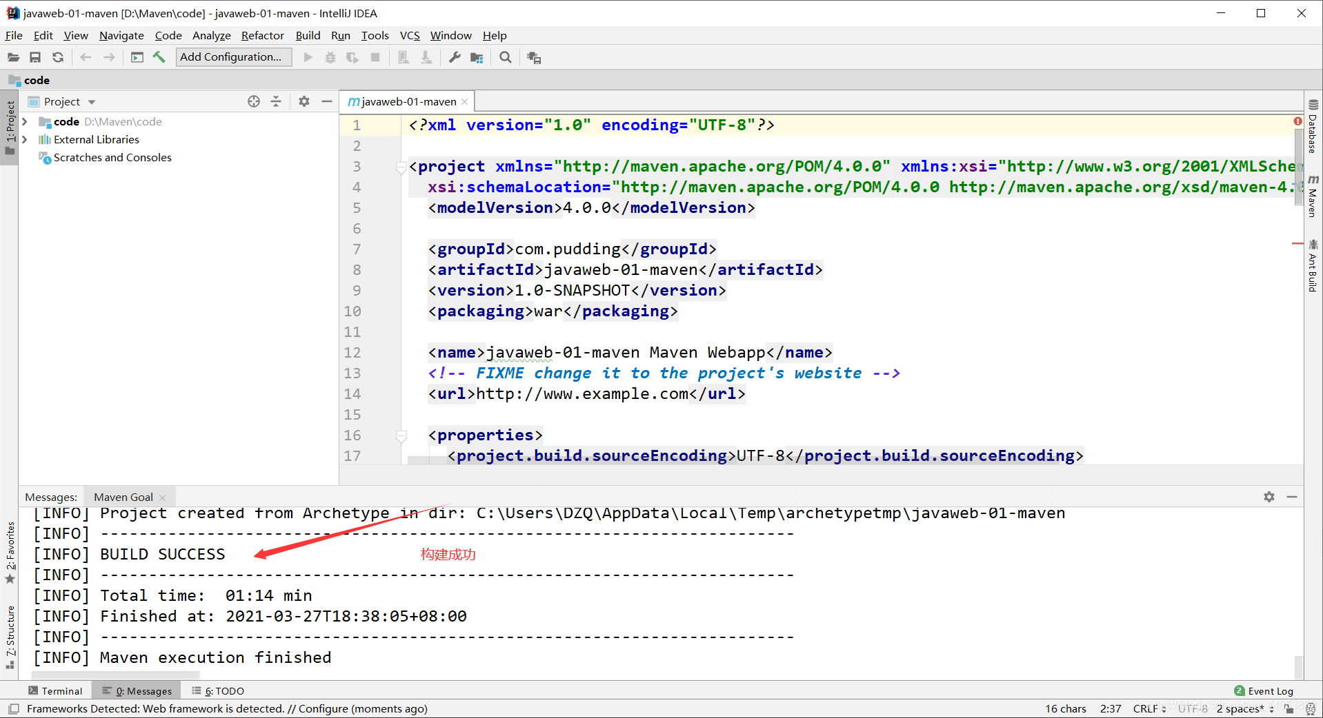Expand the code root folder
This screenshot has width=1323, height=718.
coord(25,121)
